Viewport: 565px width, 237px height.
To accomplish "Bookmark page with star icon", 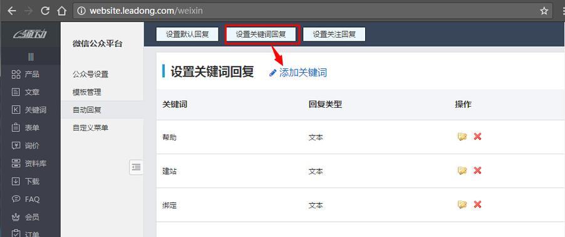I will 544,11.
